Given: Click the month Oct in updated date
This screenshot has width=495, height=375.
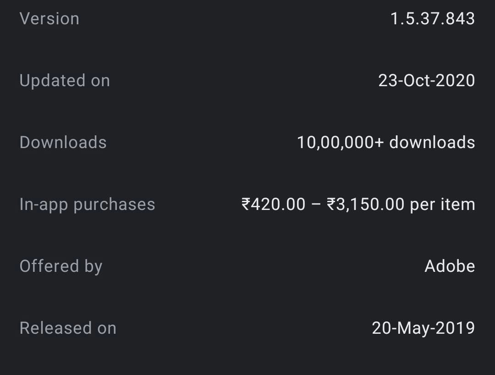Looking at the screenshot, I should (413, 81).
